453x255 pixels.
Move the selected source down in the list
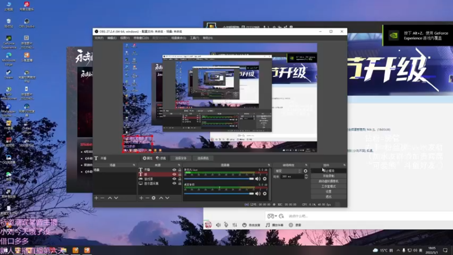[x=167, y=198]
